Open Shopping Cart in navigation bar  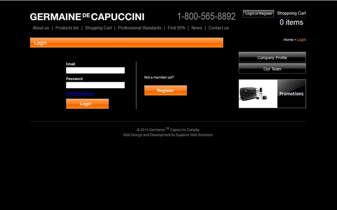[98, 28]
